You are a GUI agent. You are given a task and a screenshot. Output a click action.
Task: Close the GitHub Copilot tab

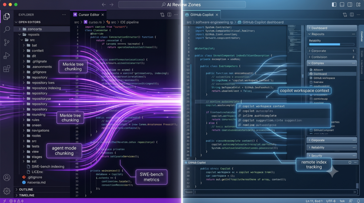point(217,15)
